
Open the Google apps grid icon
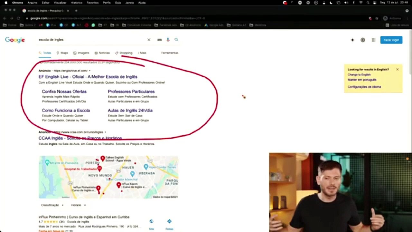pyautogui.click(x=373, y=40)
